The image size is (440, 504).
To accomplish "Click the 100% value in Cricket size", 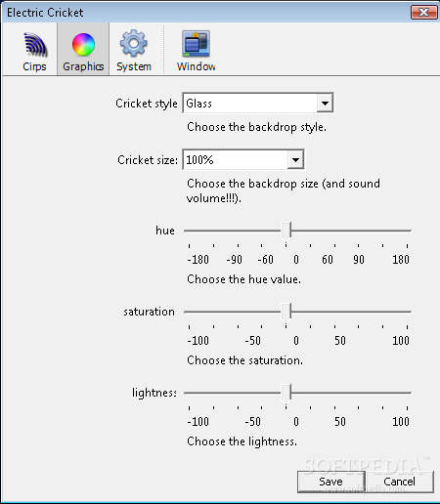I will (x=199, y=160).
